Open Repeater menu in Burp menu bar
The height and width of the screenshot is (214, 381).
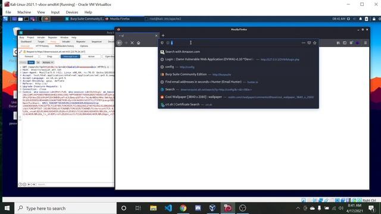point(52,37)
